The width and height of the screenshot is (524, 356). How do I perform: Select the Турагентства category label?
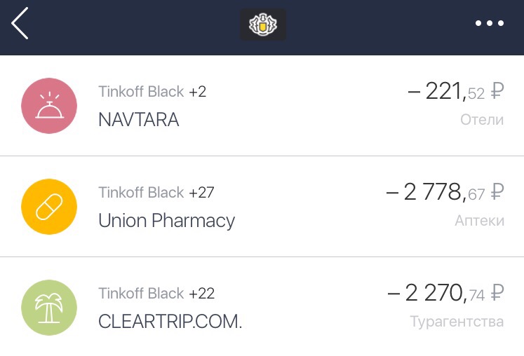coord(457,322)
